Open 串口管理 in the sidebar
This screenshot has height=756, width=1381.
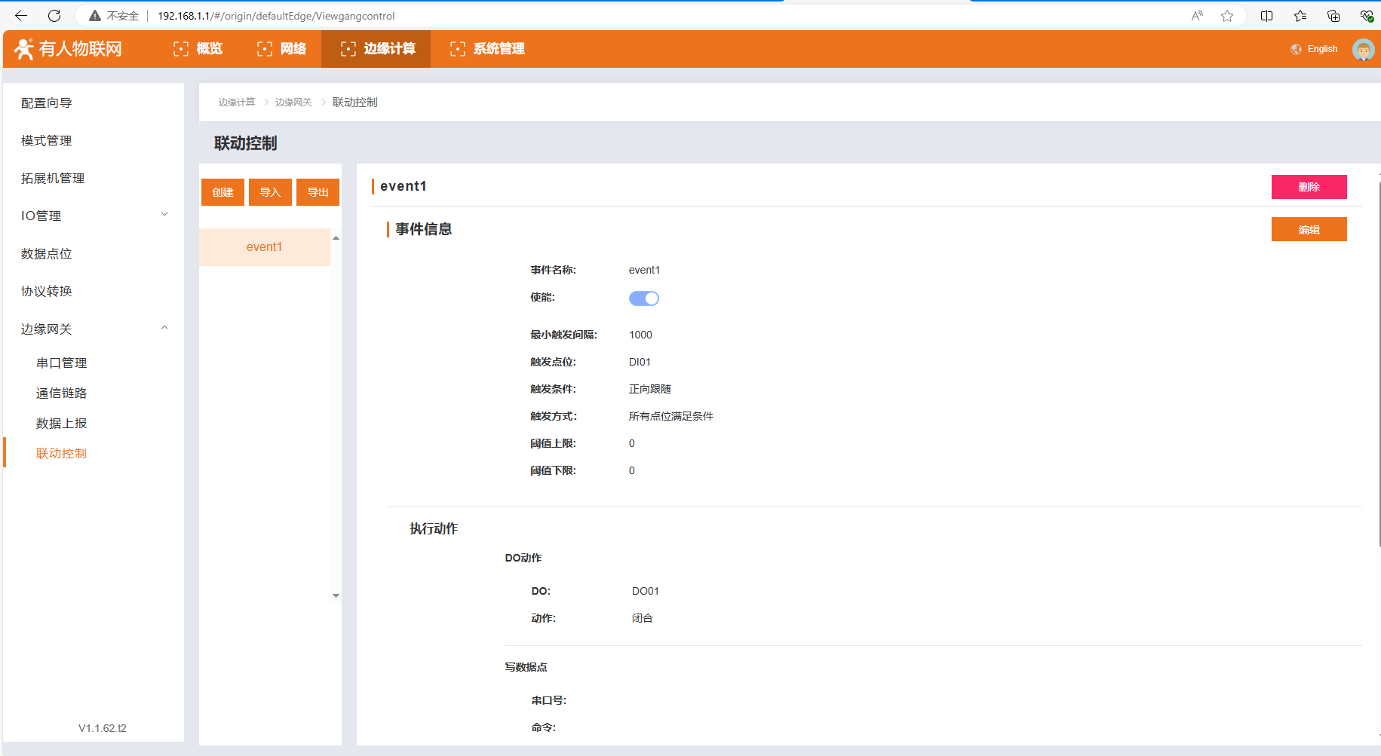click(61, 363)
